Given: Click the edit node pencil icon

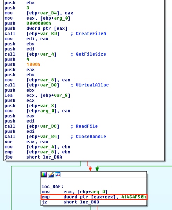Looking at the screenshot, I should (x=51, y=175).
